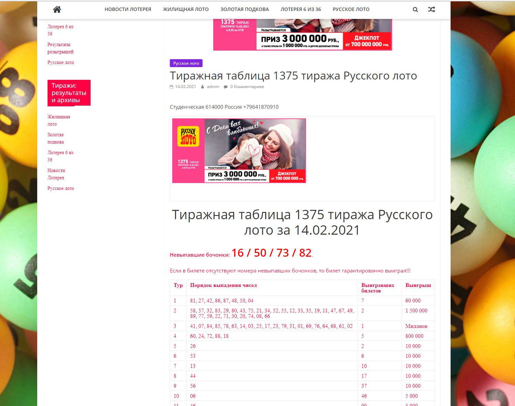Image resolution: width=515 pixels, height=406 pixels.
Task: Click the calendar icon beside post date
Action: point(172,87)
